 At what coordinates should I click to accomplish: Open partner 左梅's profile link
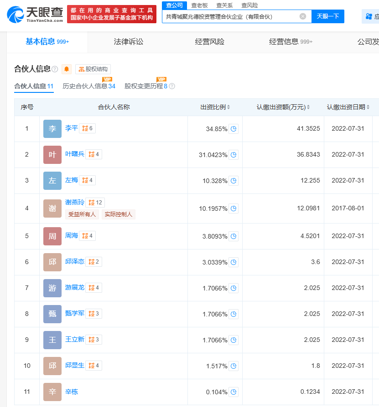point(71,180)
